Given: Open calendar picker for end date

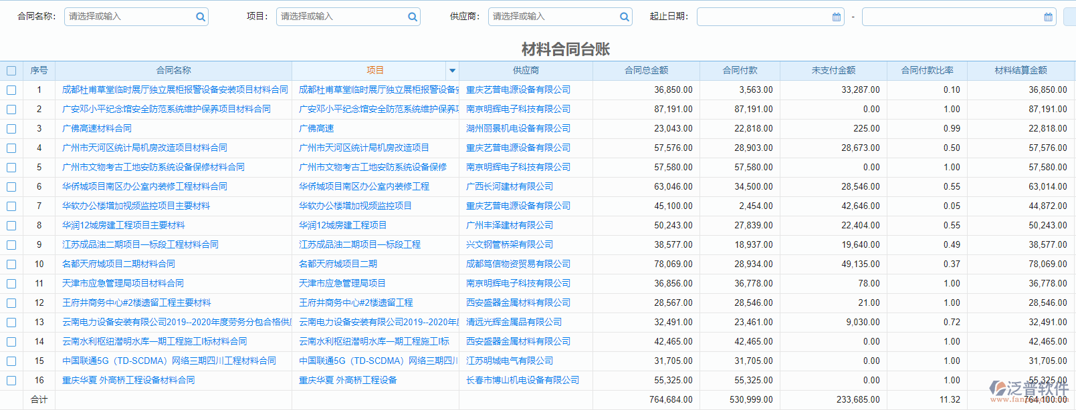Looking at the screenshot, I should coord(1048,17).
